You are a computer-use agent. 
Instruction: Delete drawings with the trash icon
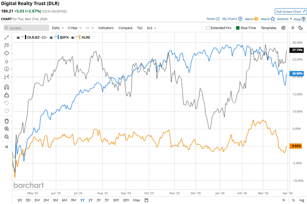pyautogui.click(x=7, y=121)
